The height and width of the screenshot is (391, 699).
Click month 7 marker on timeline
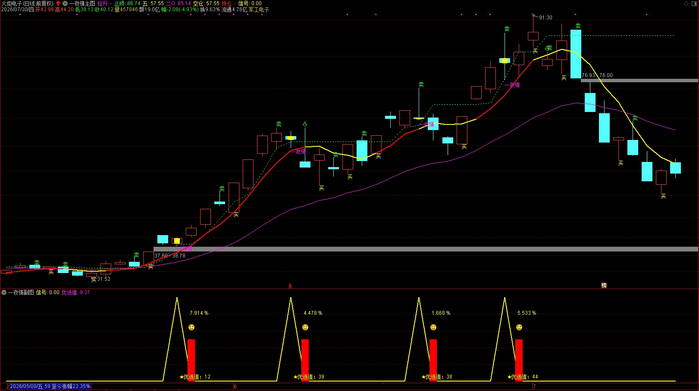534,387
